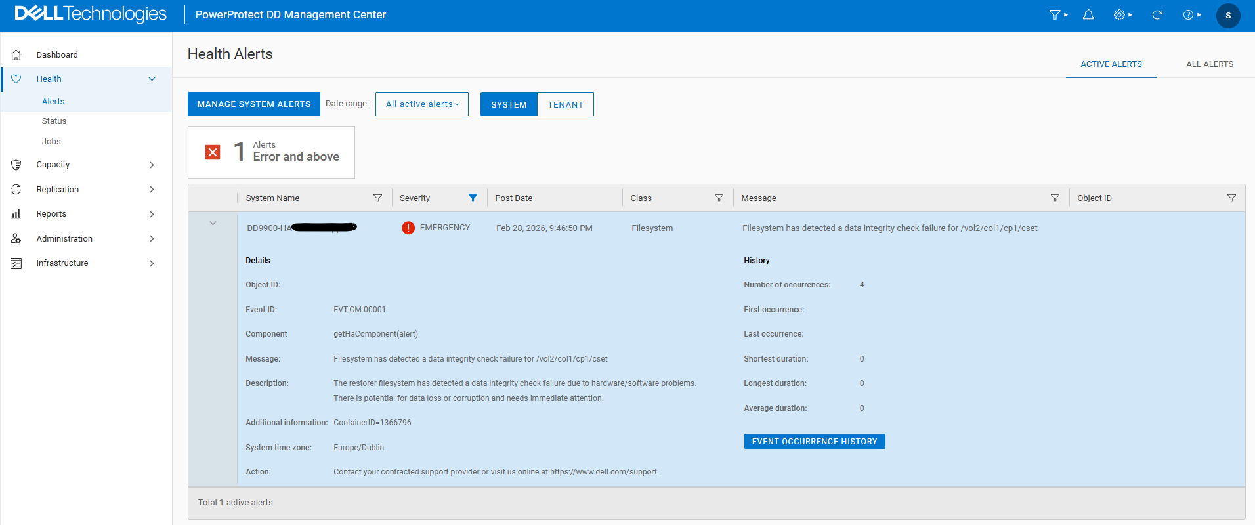This screenshot has width=1255, height=525.
Task: Switch to SYSTEM alerts view
Action: [509, 104]
